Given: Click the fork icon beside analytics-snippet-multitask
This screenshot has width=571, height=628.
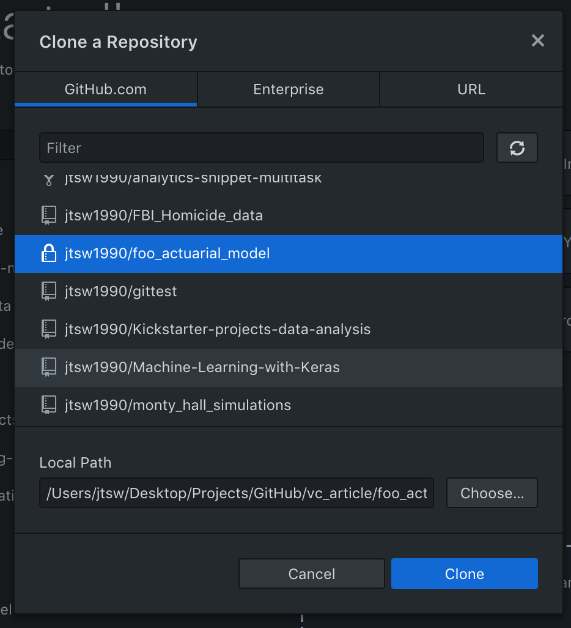Looking at the screenshot, I should coord(49,178).
